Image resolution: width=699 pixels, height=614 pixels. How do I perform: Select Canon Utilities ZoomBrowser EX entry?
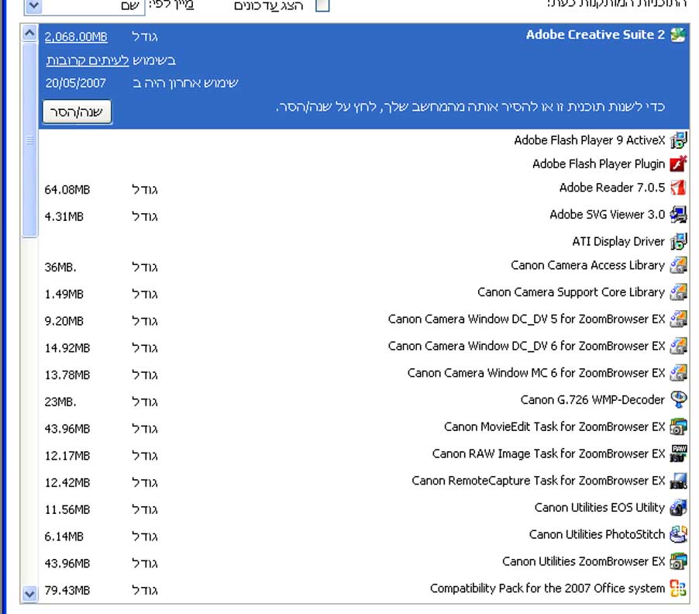pos(363,561)
